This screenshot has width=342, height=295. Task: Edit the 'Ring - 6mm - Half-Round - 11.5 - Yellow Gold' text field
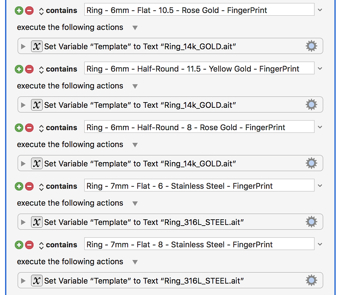199,68
